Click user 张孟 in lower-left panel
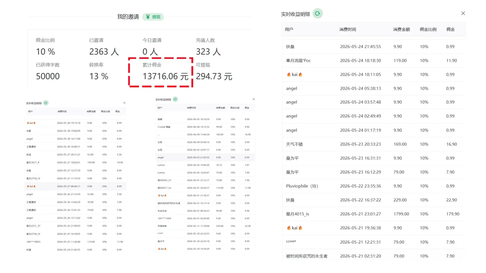The width and height of the screenshot is (486, 273). click(29, 155)
